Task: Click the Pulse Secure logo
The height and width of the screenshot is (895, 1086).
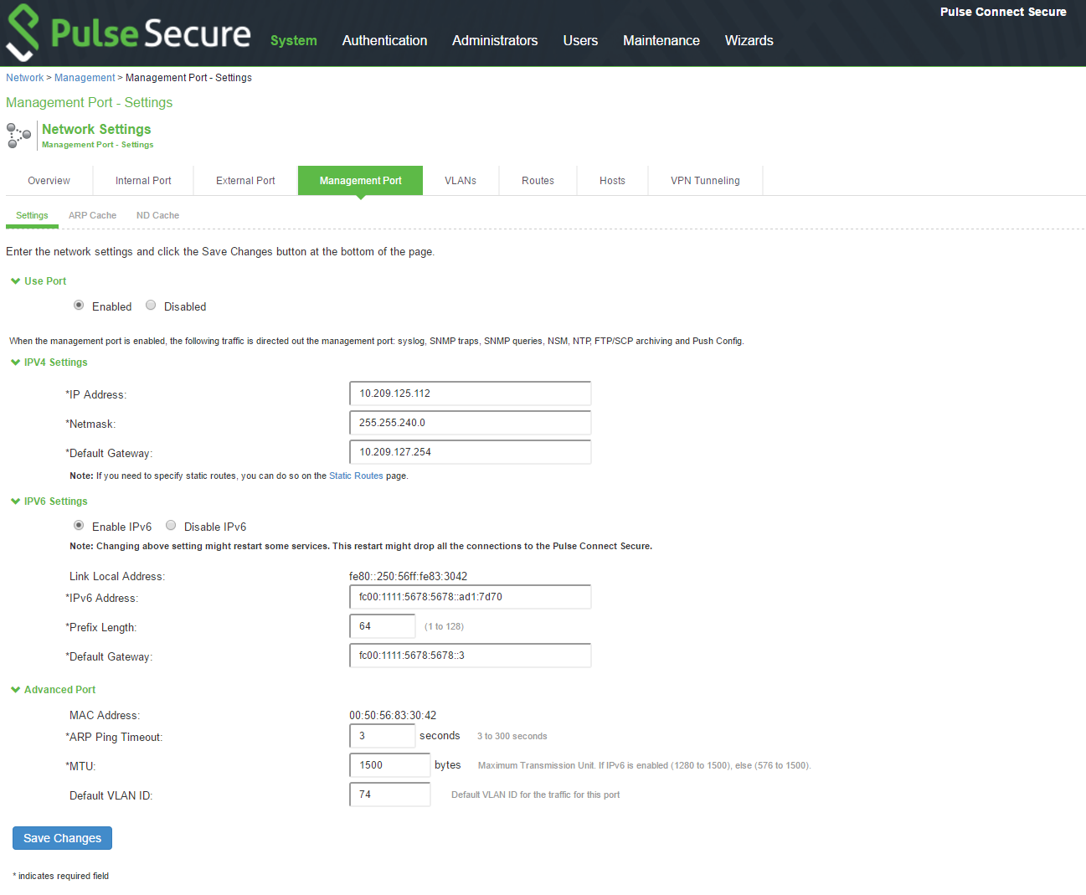Action: tap(128, 33)
